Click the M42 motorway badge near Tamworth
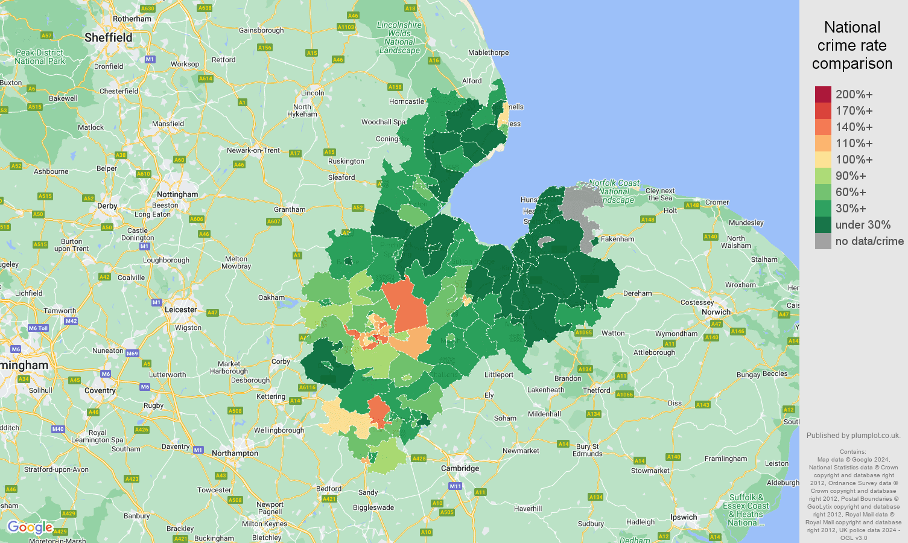Screen dimensions: 908x543 [x=71, y=321]
